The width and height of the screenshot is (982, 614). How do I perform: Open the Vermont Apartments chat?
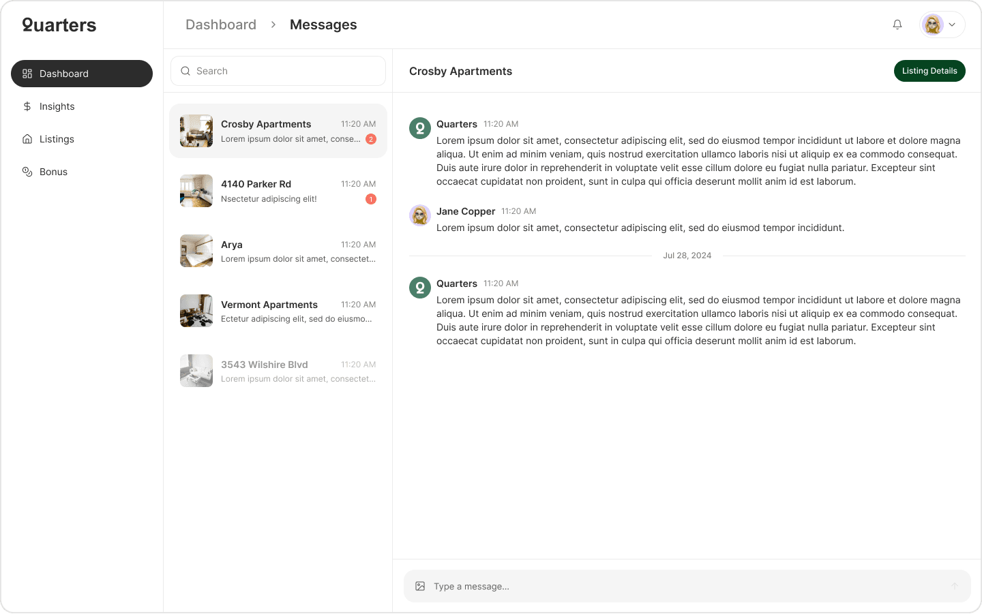pos(278,311)
